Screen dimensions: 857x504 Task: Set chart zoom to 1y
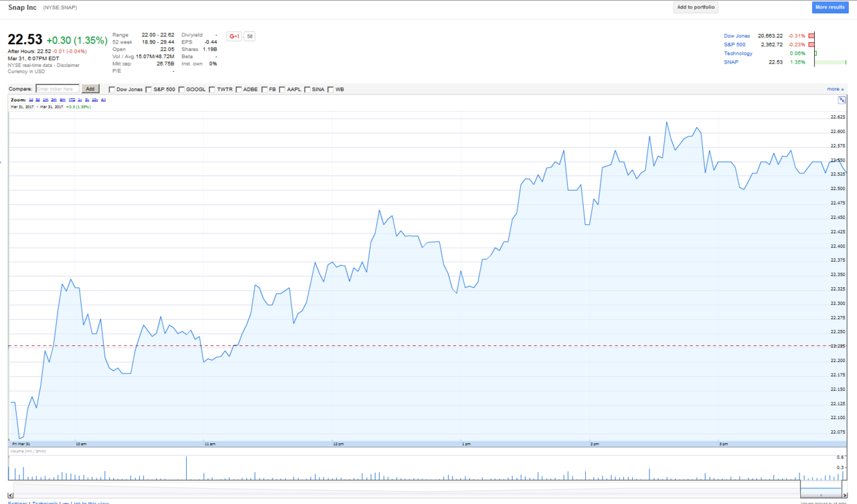(x=80, y=100)
